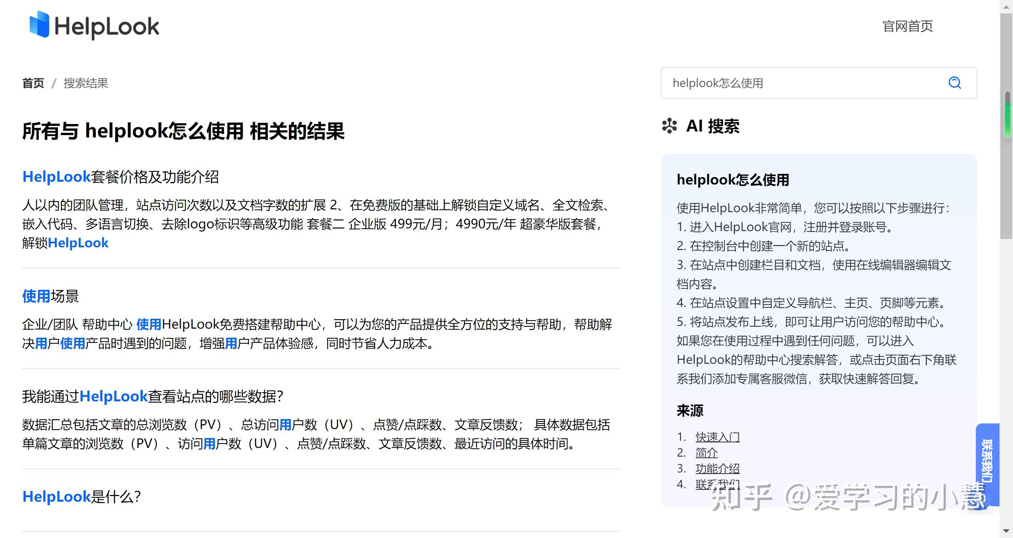Open source link 简介
This screenshot has width=1013, height=538.
pyautogui.click(x=706, y=453)
